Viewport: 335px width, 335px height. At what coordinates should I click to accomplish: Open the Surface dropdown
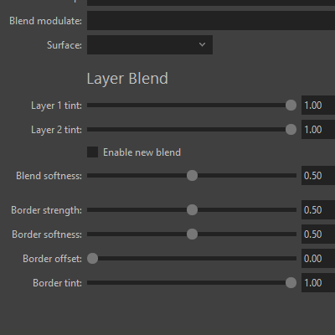click(150, 44)
